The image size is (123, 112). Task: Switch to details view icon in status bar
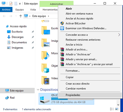coord(112,109)
